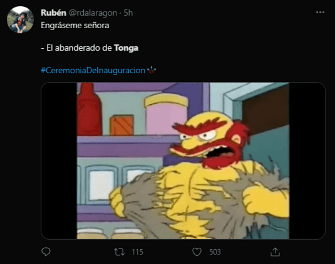Play the Groundskeeper Willie GIF
The width and height of the screenshot is (335, 264).
point(183,161)
